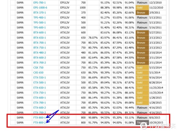This screenshot has width=177, height=131.
Task: Open the ETX-500-1 model link
Action: (40, 83)
